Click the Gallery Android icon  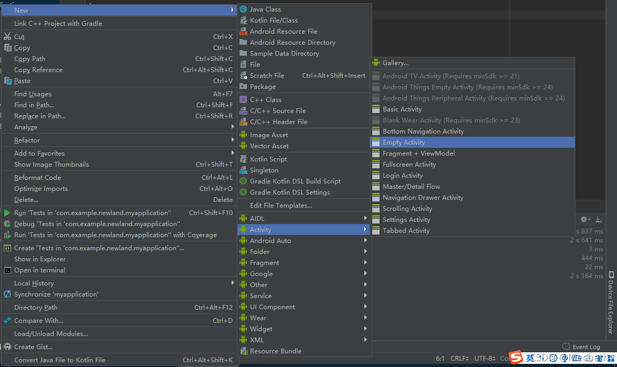click(376, 63)
